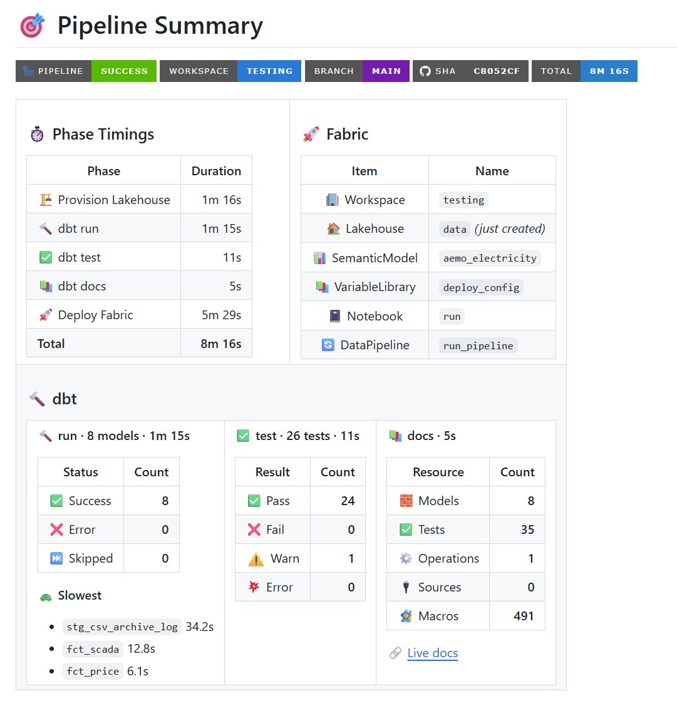Click the rocket icon beside Fabric heading
The width and height of the screenshot is (677, 701).
click(311, 134)
